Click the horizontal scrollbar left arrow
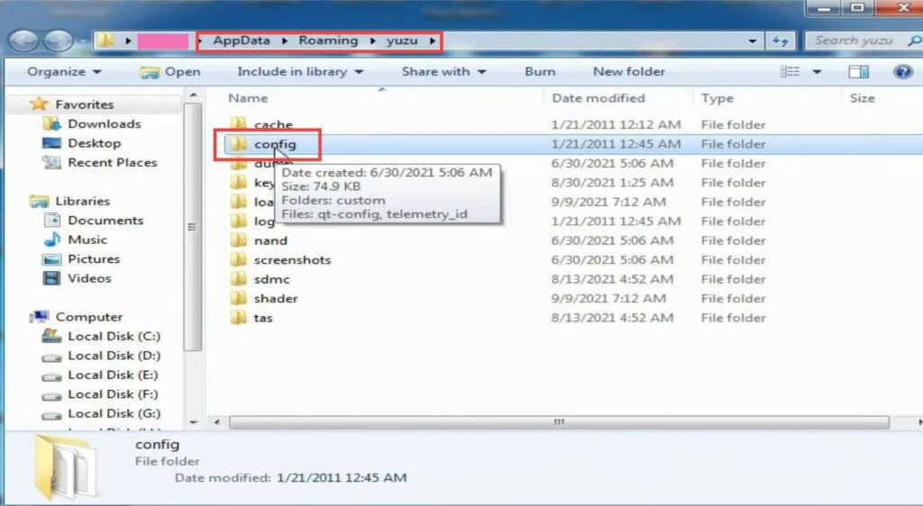 coord(217,422)
